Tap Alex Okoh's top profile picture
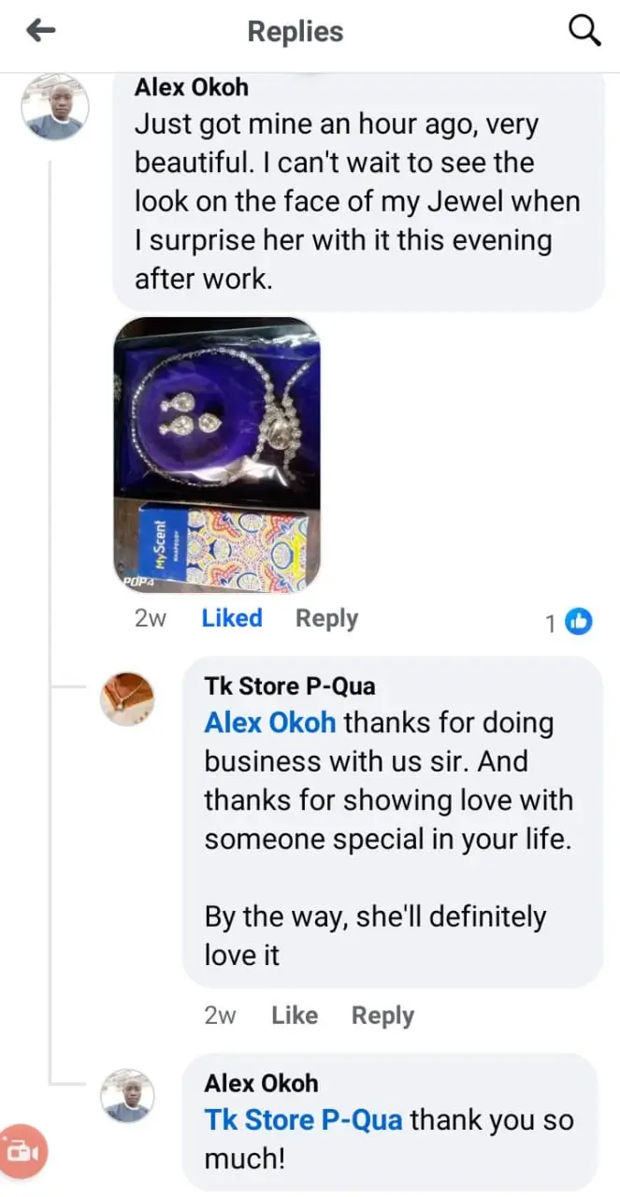Image resolution: width=620 pixels, height=1197 pixels. [55, 108]
